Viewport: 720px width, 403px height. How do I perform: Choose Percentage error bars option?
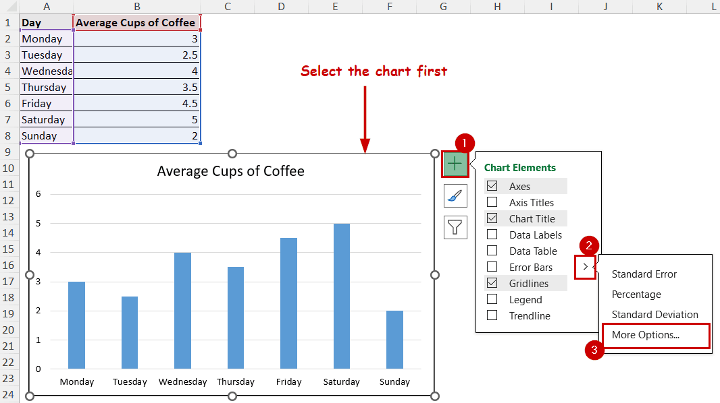tap(636, 294)
